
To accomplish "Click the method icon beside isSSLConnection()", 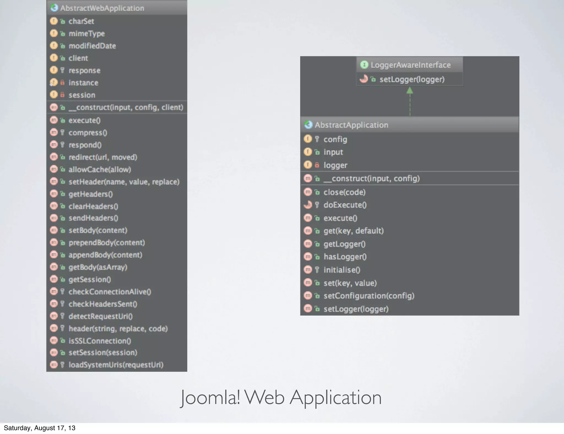I will tap(54, 341).
